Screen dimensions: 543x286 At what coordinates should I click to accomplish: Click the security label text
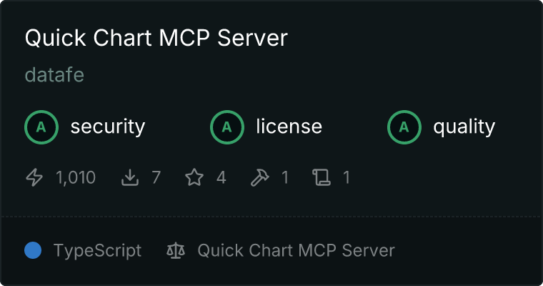click(x=108, y=127)
